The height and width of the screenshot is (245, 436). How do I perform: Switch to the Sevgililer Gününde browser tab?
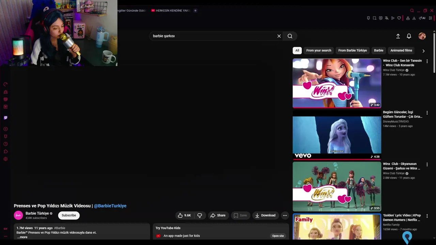pos(131,11)
